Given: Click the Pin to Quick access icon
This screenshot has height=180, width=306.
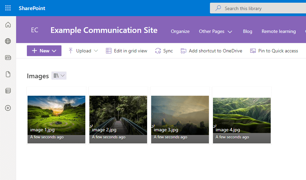Looking at the screenshot, I should pyautogui.click(x=253, y=51).
